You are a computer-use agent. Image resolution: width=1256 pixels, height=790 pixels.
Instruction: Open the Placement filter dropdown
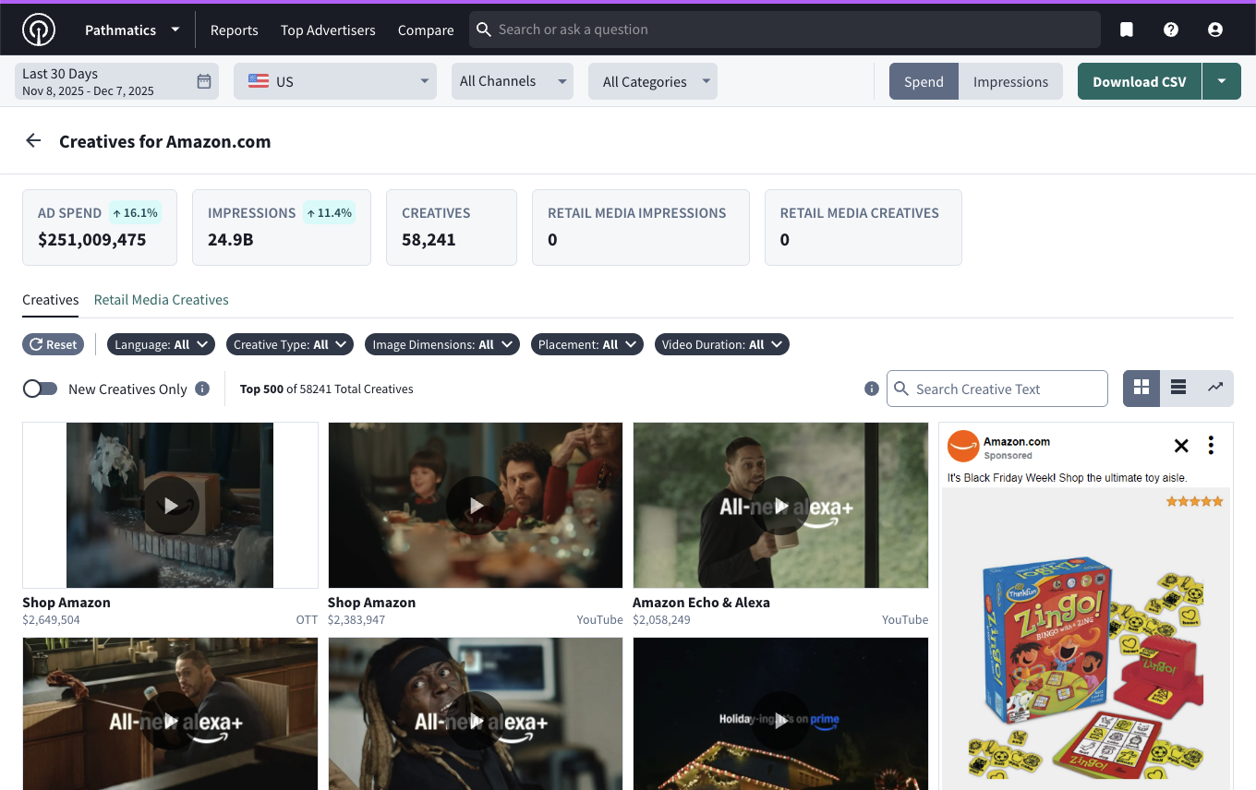point(587,344)
